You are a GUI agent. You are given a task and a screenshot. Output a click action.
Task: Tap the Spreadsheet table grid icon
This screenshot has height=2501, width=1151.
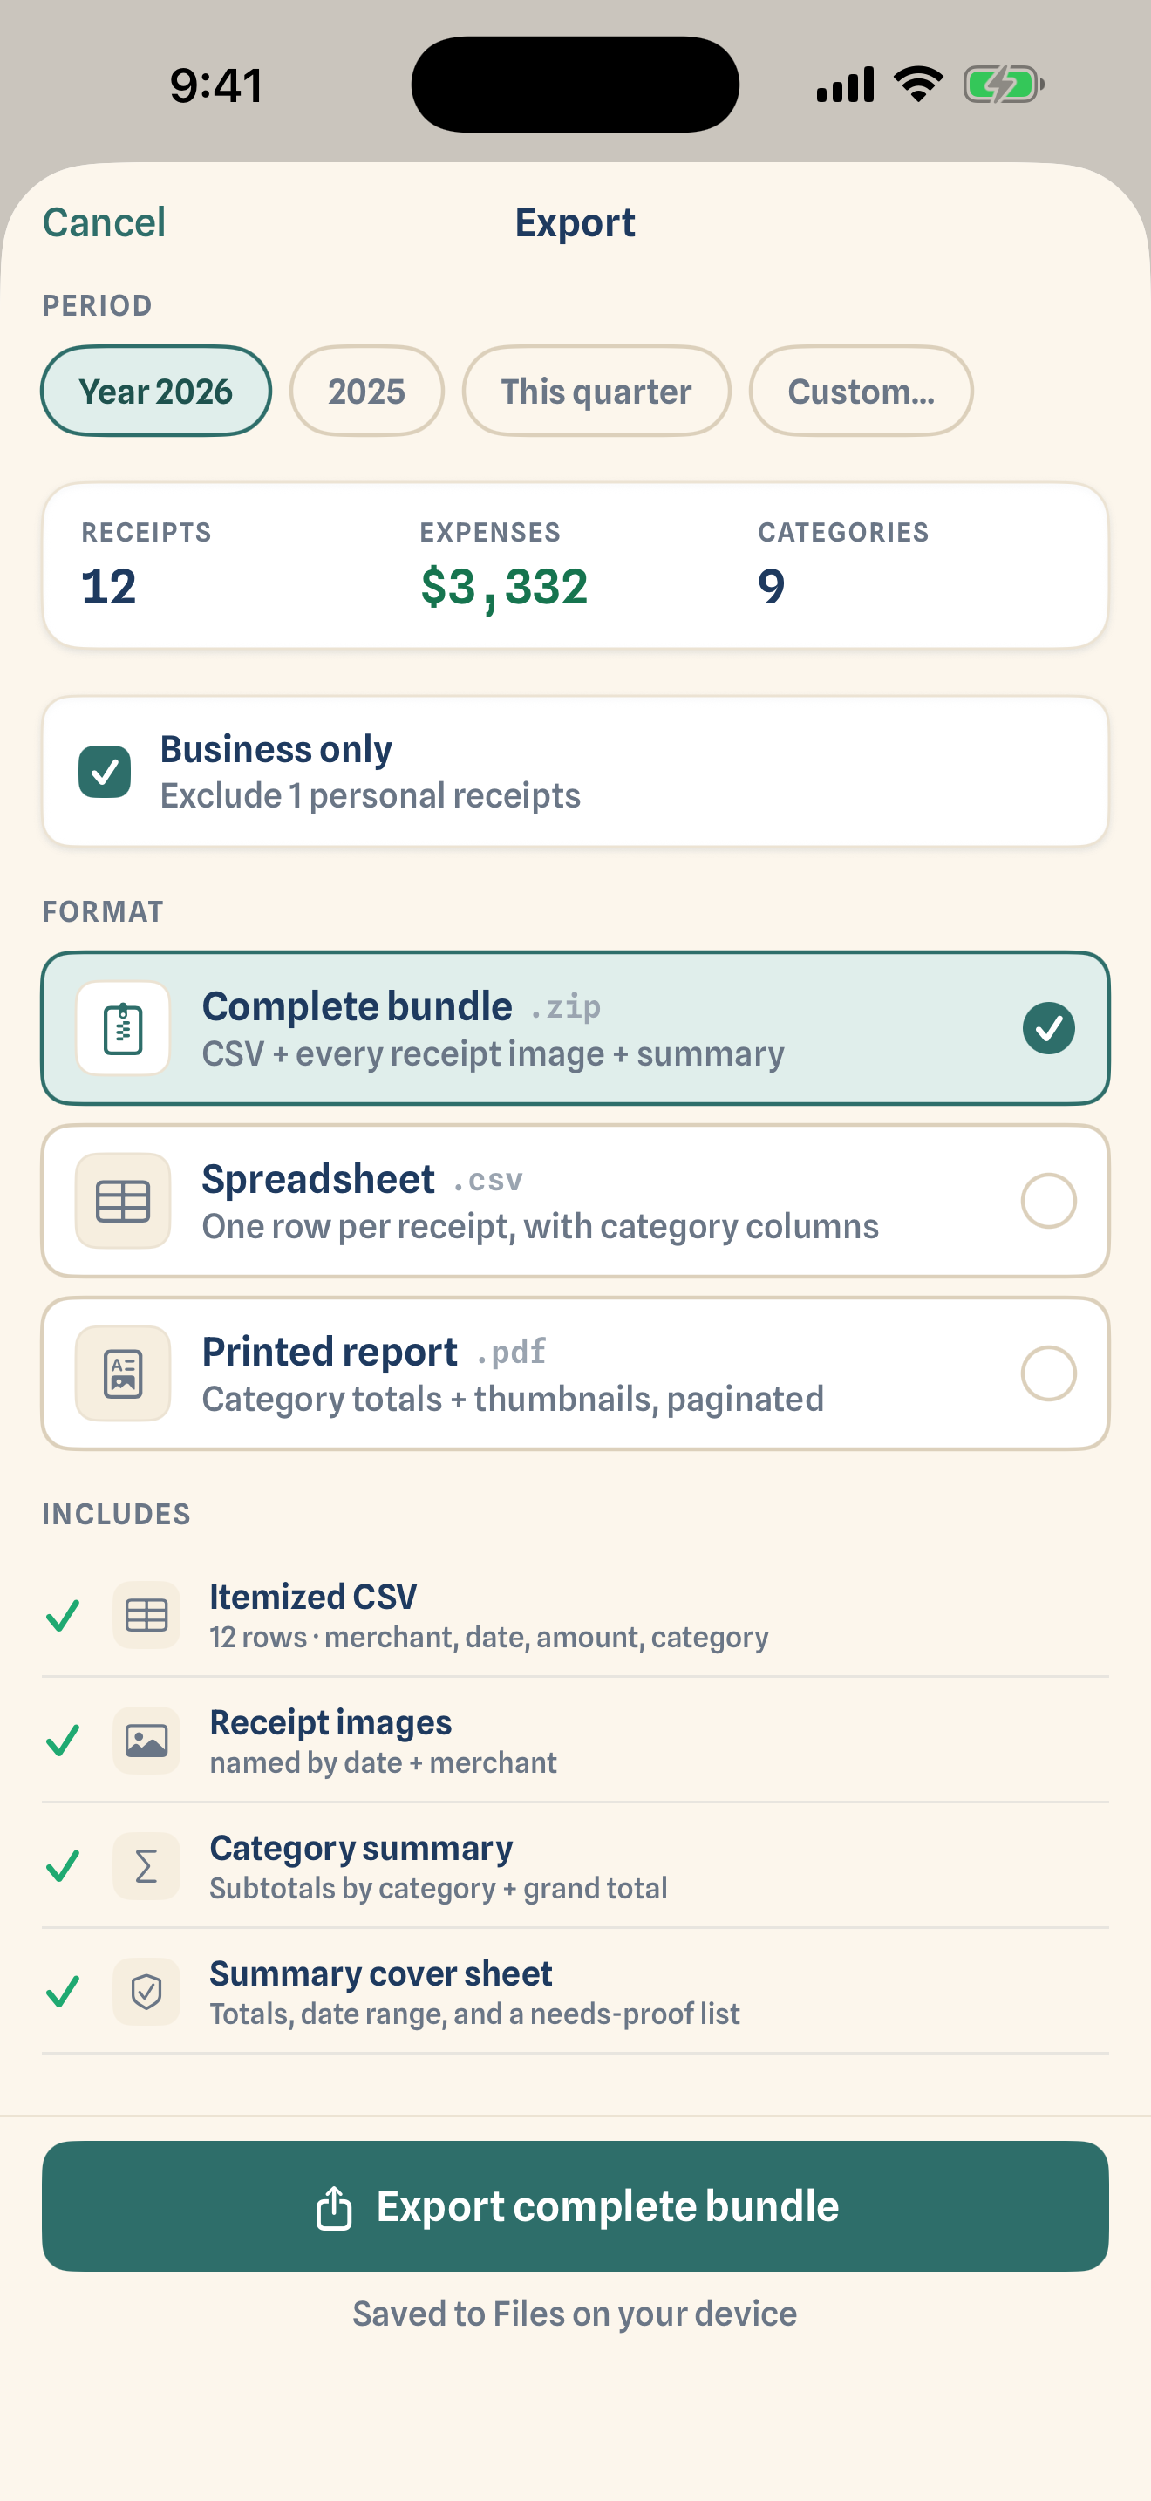(123, 1201)
